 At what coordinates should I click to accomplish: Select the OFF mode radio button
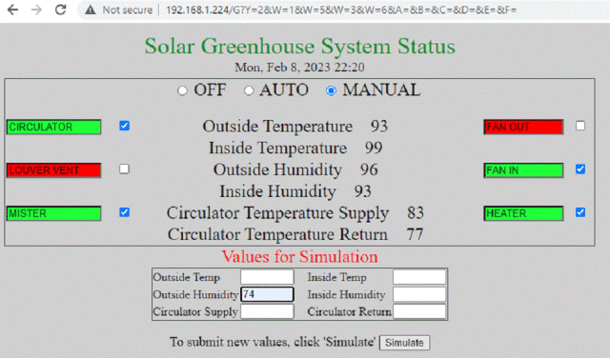click(182, 90)
